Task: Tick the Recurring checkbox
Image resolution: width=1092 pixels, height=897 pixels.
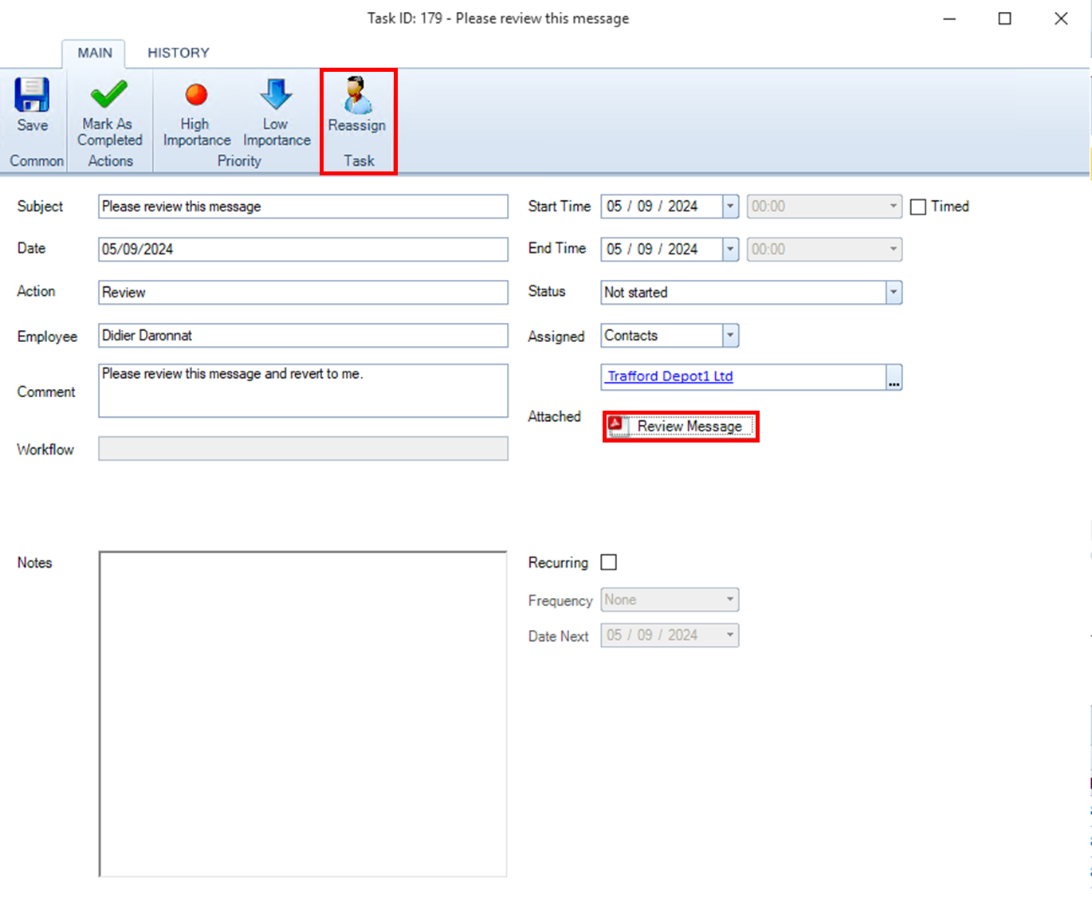Action: (609, 562)
